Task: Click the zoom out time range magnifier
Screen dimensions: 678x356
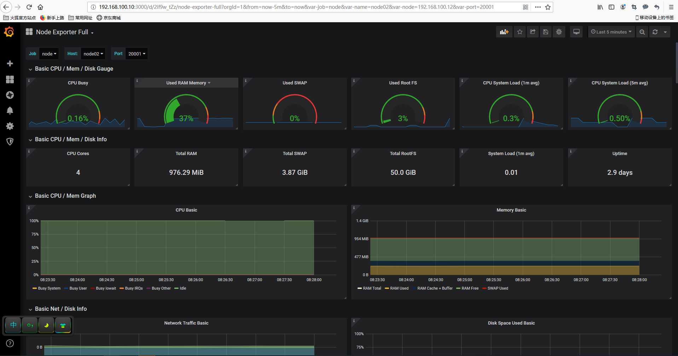Action: (642, 32)
